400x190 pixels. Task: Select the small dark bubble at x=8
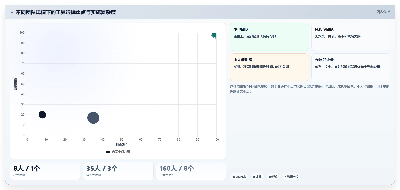[x=42, y=115]
